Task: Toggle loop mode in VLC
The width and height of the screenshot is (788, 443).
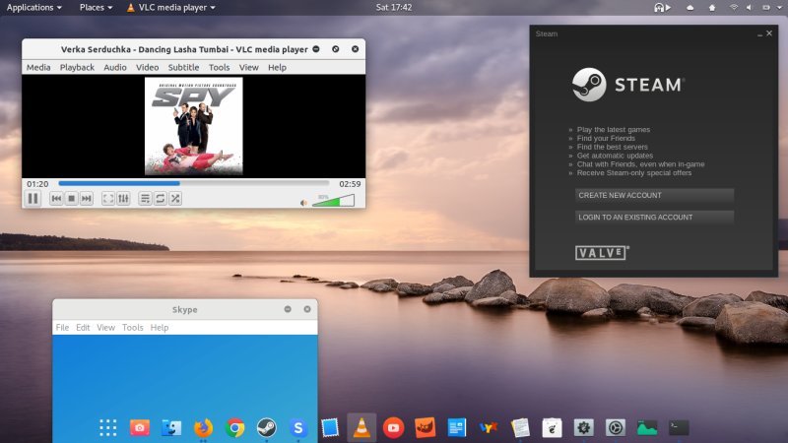Action: [x=160, y=199]
